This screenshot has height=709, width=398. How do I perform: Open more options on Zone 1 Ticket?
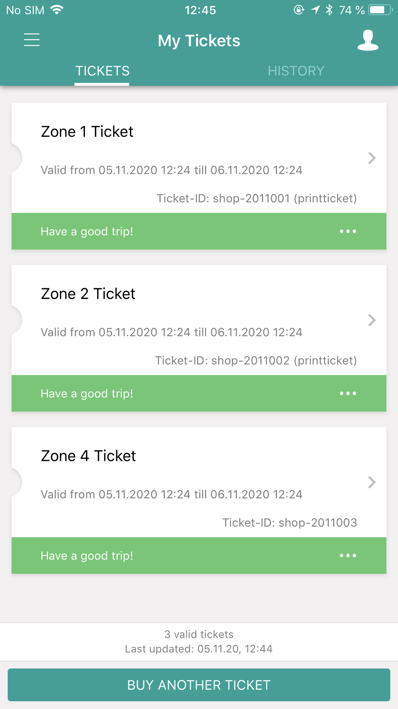pos(348,231)
